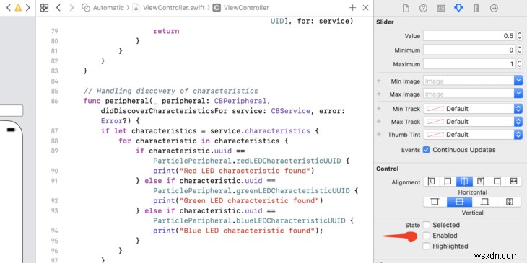This screenshot has width=527, height=263.
Task: Set vertical alignment to top
Action: point(435,202)
